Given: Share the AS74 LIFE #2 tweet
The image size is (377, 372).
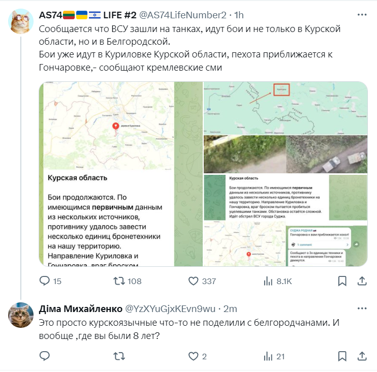Looking at the screenshot, I should click(x=362, y=281).
